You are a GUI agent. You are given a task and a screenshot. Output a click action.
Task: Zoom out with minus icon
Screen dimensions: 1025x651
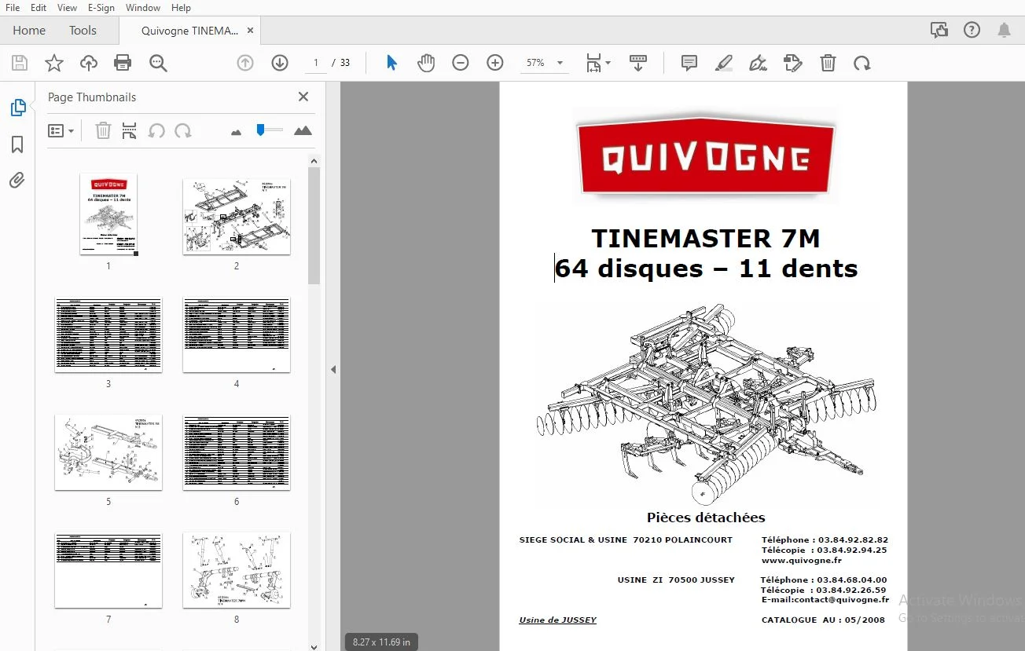coord(461,63)
